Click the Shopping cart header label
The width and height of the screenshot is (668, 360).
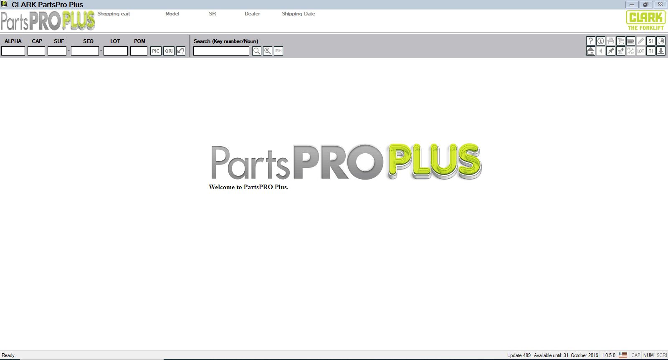pos(114,14)
